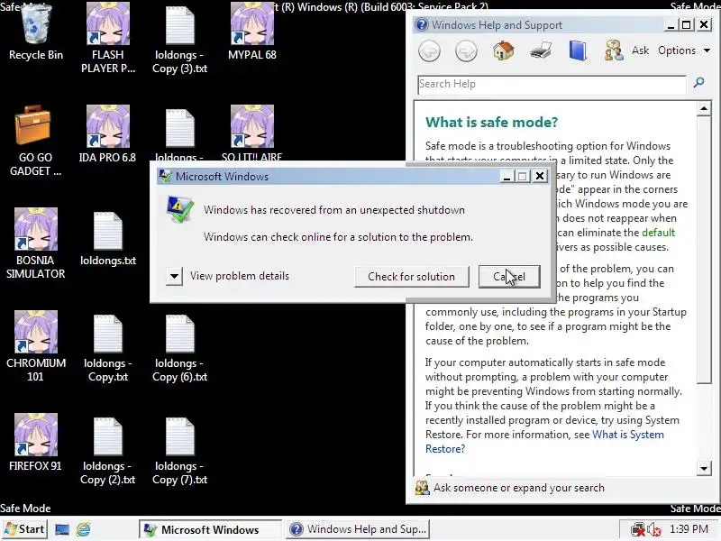Select the loldongs - Copy (6).txt file
The image size is (721, 541).
coord(179,349)
